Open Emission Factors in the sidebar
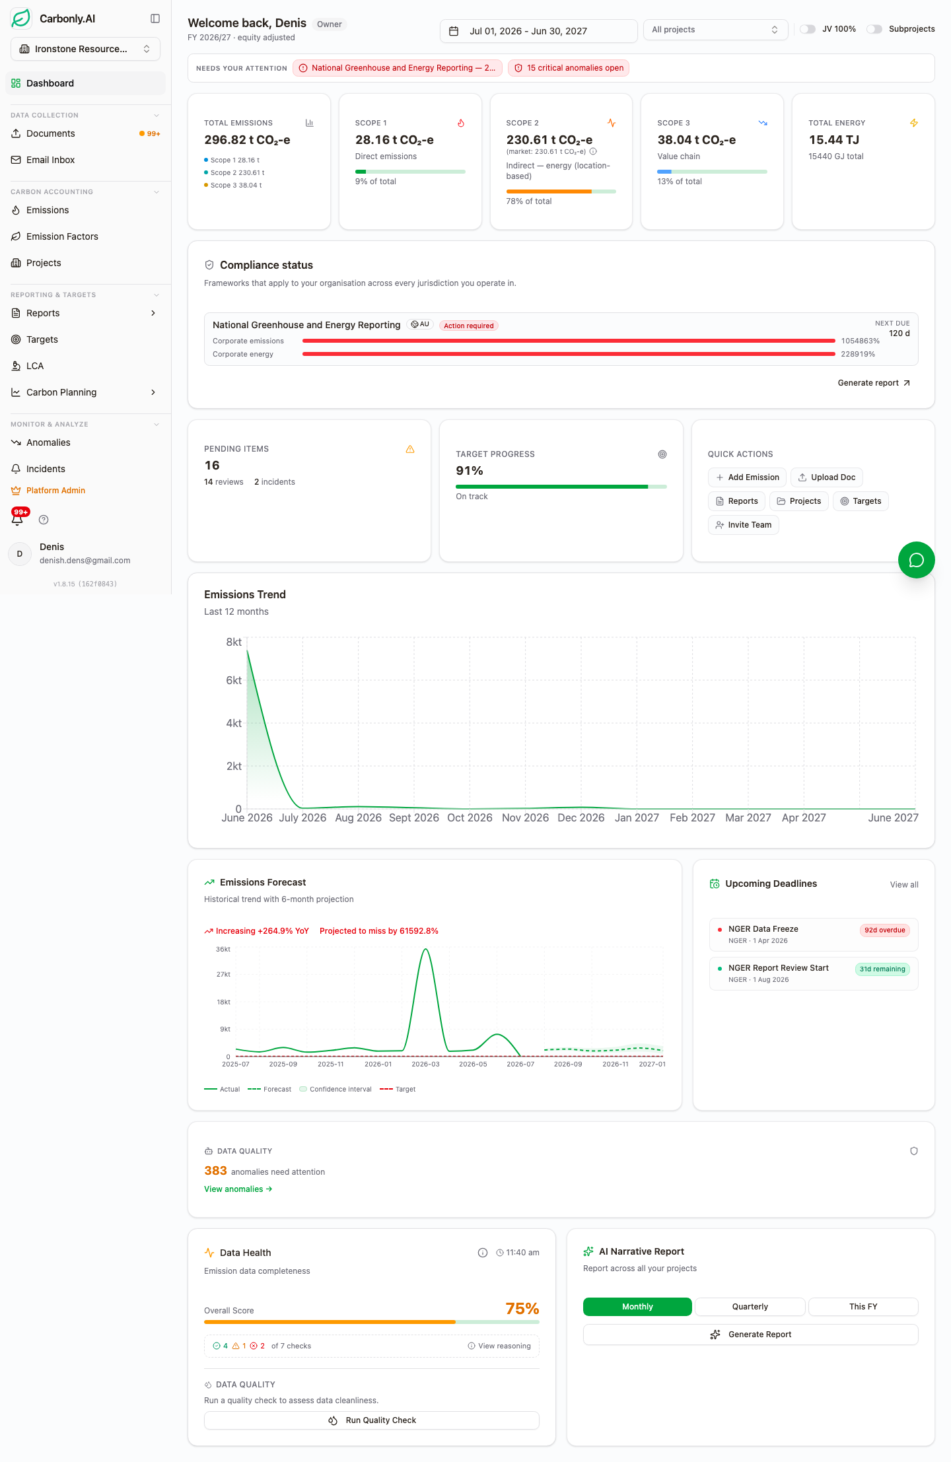This screenshot has width=951, height=1462. click(x=85, y=236)
